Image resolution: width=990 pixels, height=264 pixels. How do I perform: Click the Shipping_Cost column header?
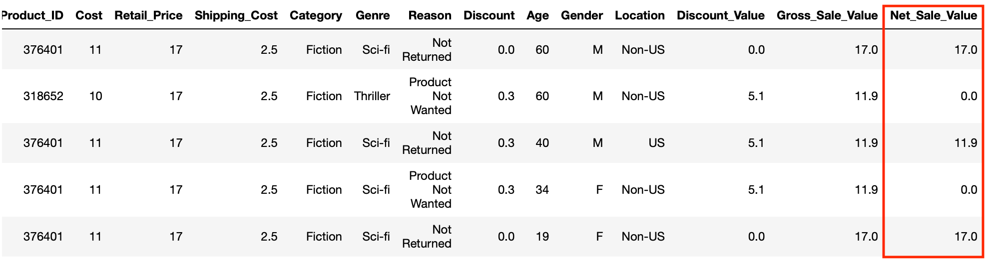tap(236, 15)
